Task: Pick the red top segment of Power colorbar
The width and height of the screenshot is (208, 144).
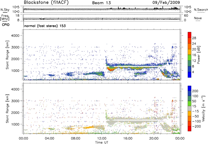Action: tap(190, 35)
